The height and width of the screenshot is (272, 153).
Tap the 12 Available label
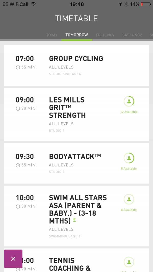[x=129, y=112]
